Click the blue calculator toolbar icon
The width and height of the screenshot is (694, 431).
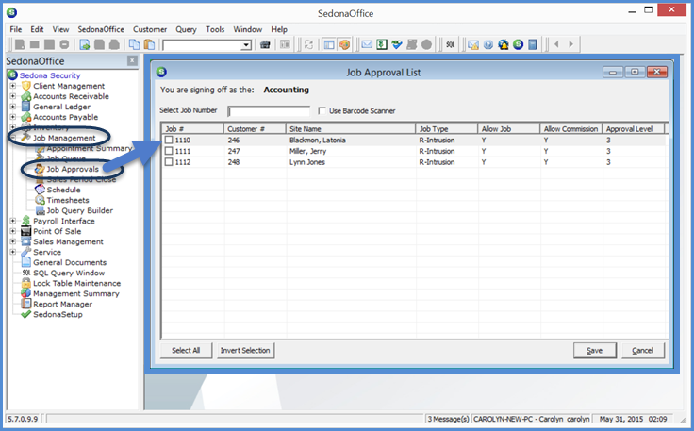click(x=533, y=44)
